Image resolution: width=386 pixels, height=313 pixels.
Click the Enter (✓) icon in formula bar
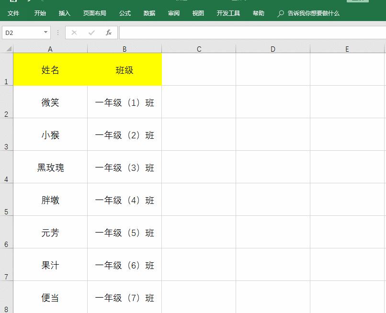[x=91, y=33]
